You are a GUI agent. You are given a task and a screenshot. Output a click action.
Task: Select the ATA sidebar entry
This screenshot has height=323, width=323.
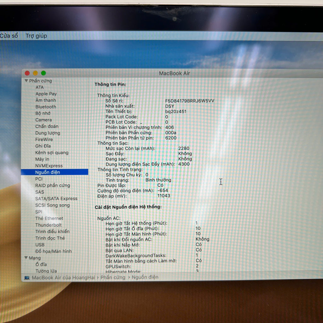40,87
